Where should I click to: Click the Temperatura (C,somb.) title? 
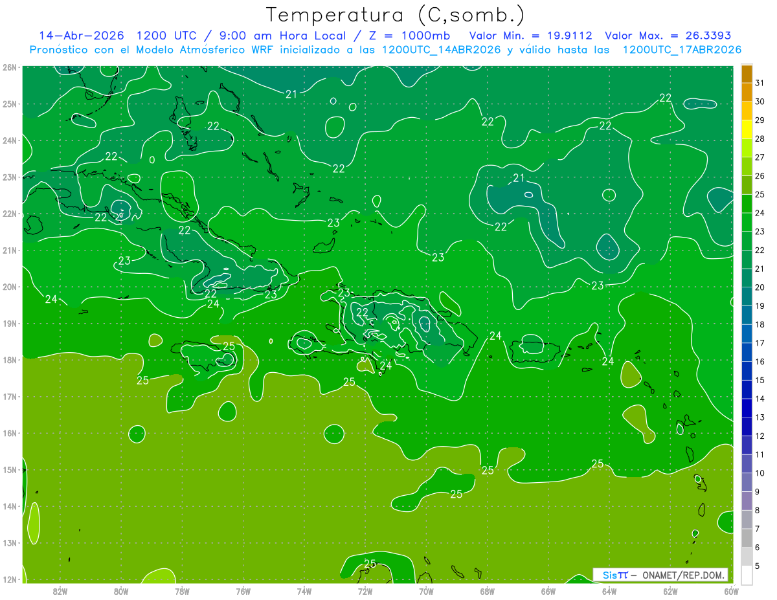pyautogui.click(x=396, y=15)
